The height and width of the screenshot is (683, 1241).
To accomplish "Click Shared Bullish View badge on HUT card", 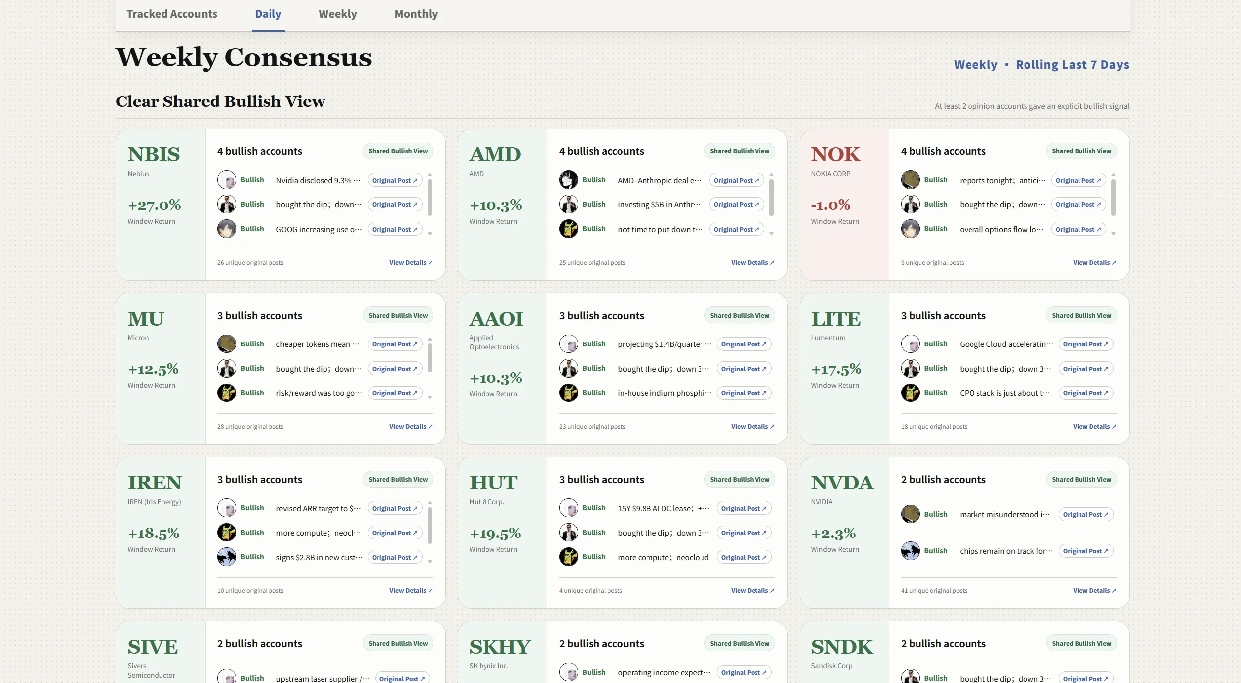I will tap(740, 479).
